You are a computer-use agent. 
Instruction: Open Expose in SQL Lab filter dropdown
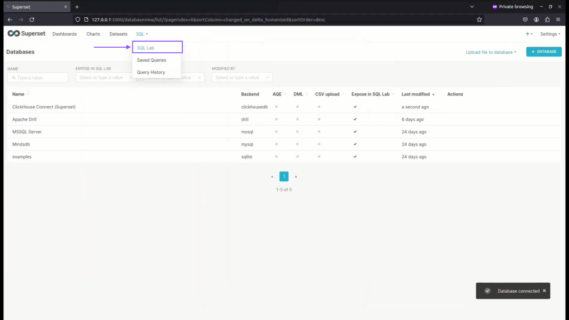(x=106, y=78)
